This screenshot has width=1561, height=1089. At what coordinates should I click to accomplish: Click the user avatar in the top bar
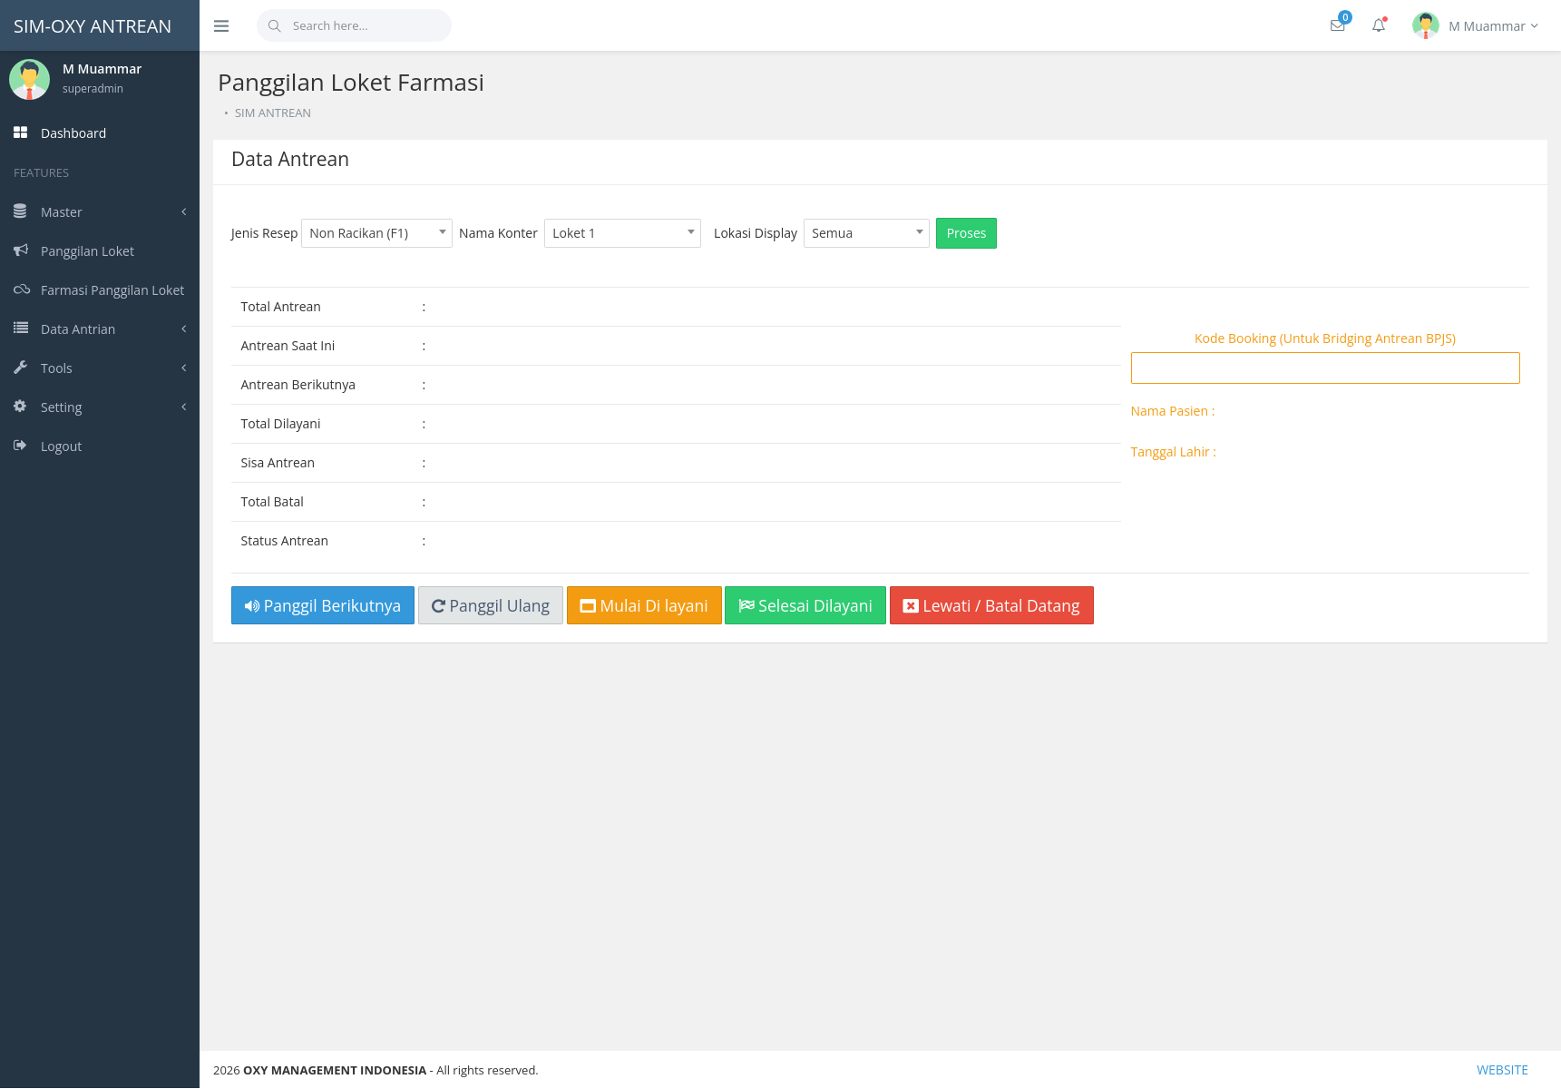pos(1426,25)
